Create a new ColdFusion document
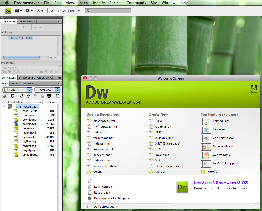 tap(163, 127)
